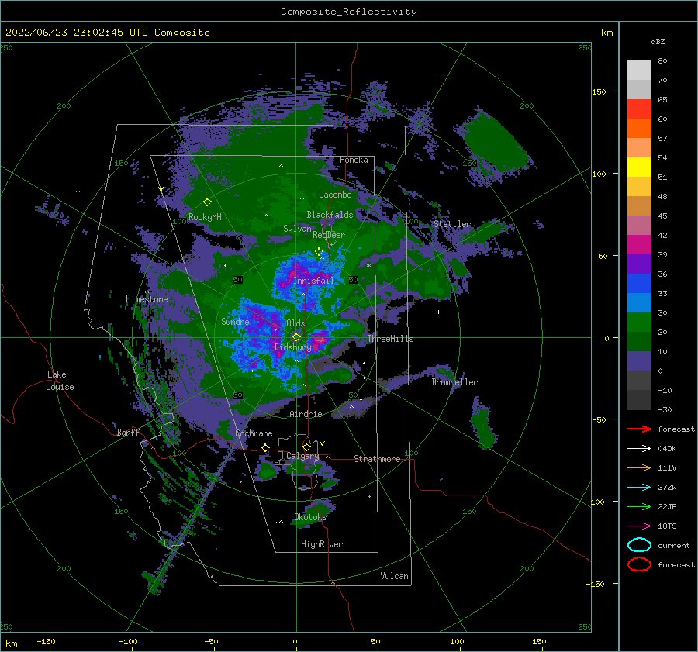Click the Cochrane town label
Image resolution: width=698 pixels, height=652 pixels.
254,433
